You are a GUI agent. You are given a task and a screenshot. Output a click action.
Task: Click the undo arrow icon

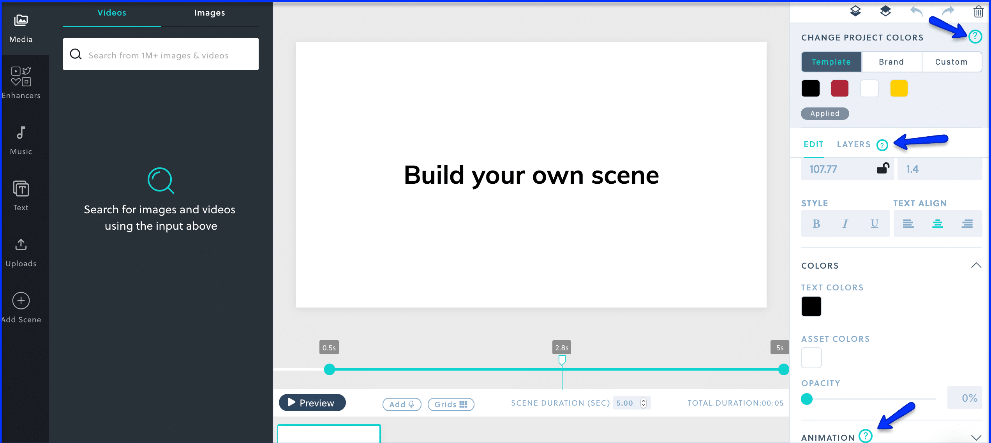tap(916, 12)
